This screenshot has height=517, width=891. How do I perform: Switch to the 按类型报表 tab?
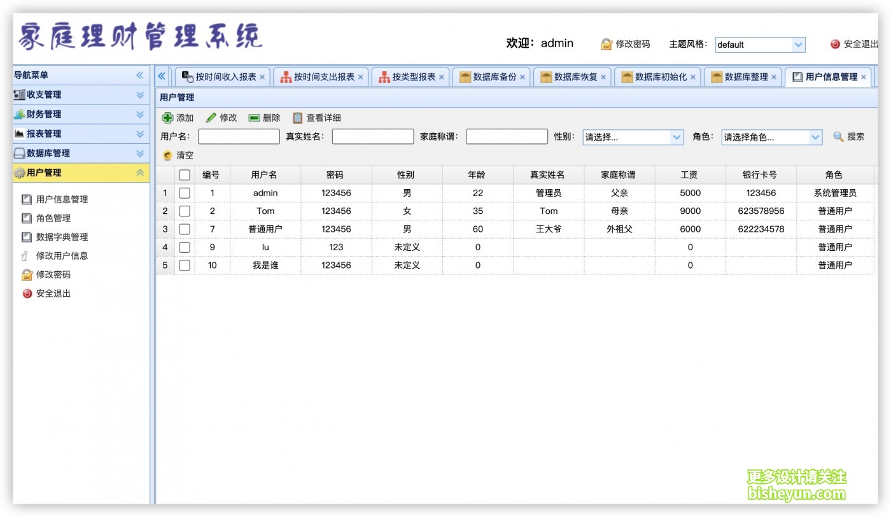[x=413, y=77]
